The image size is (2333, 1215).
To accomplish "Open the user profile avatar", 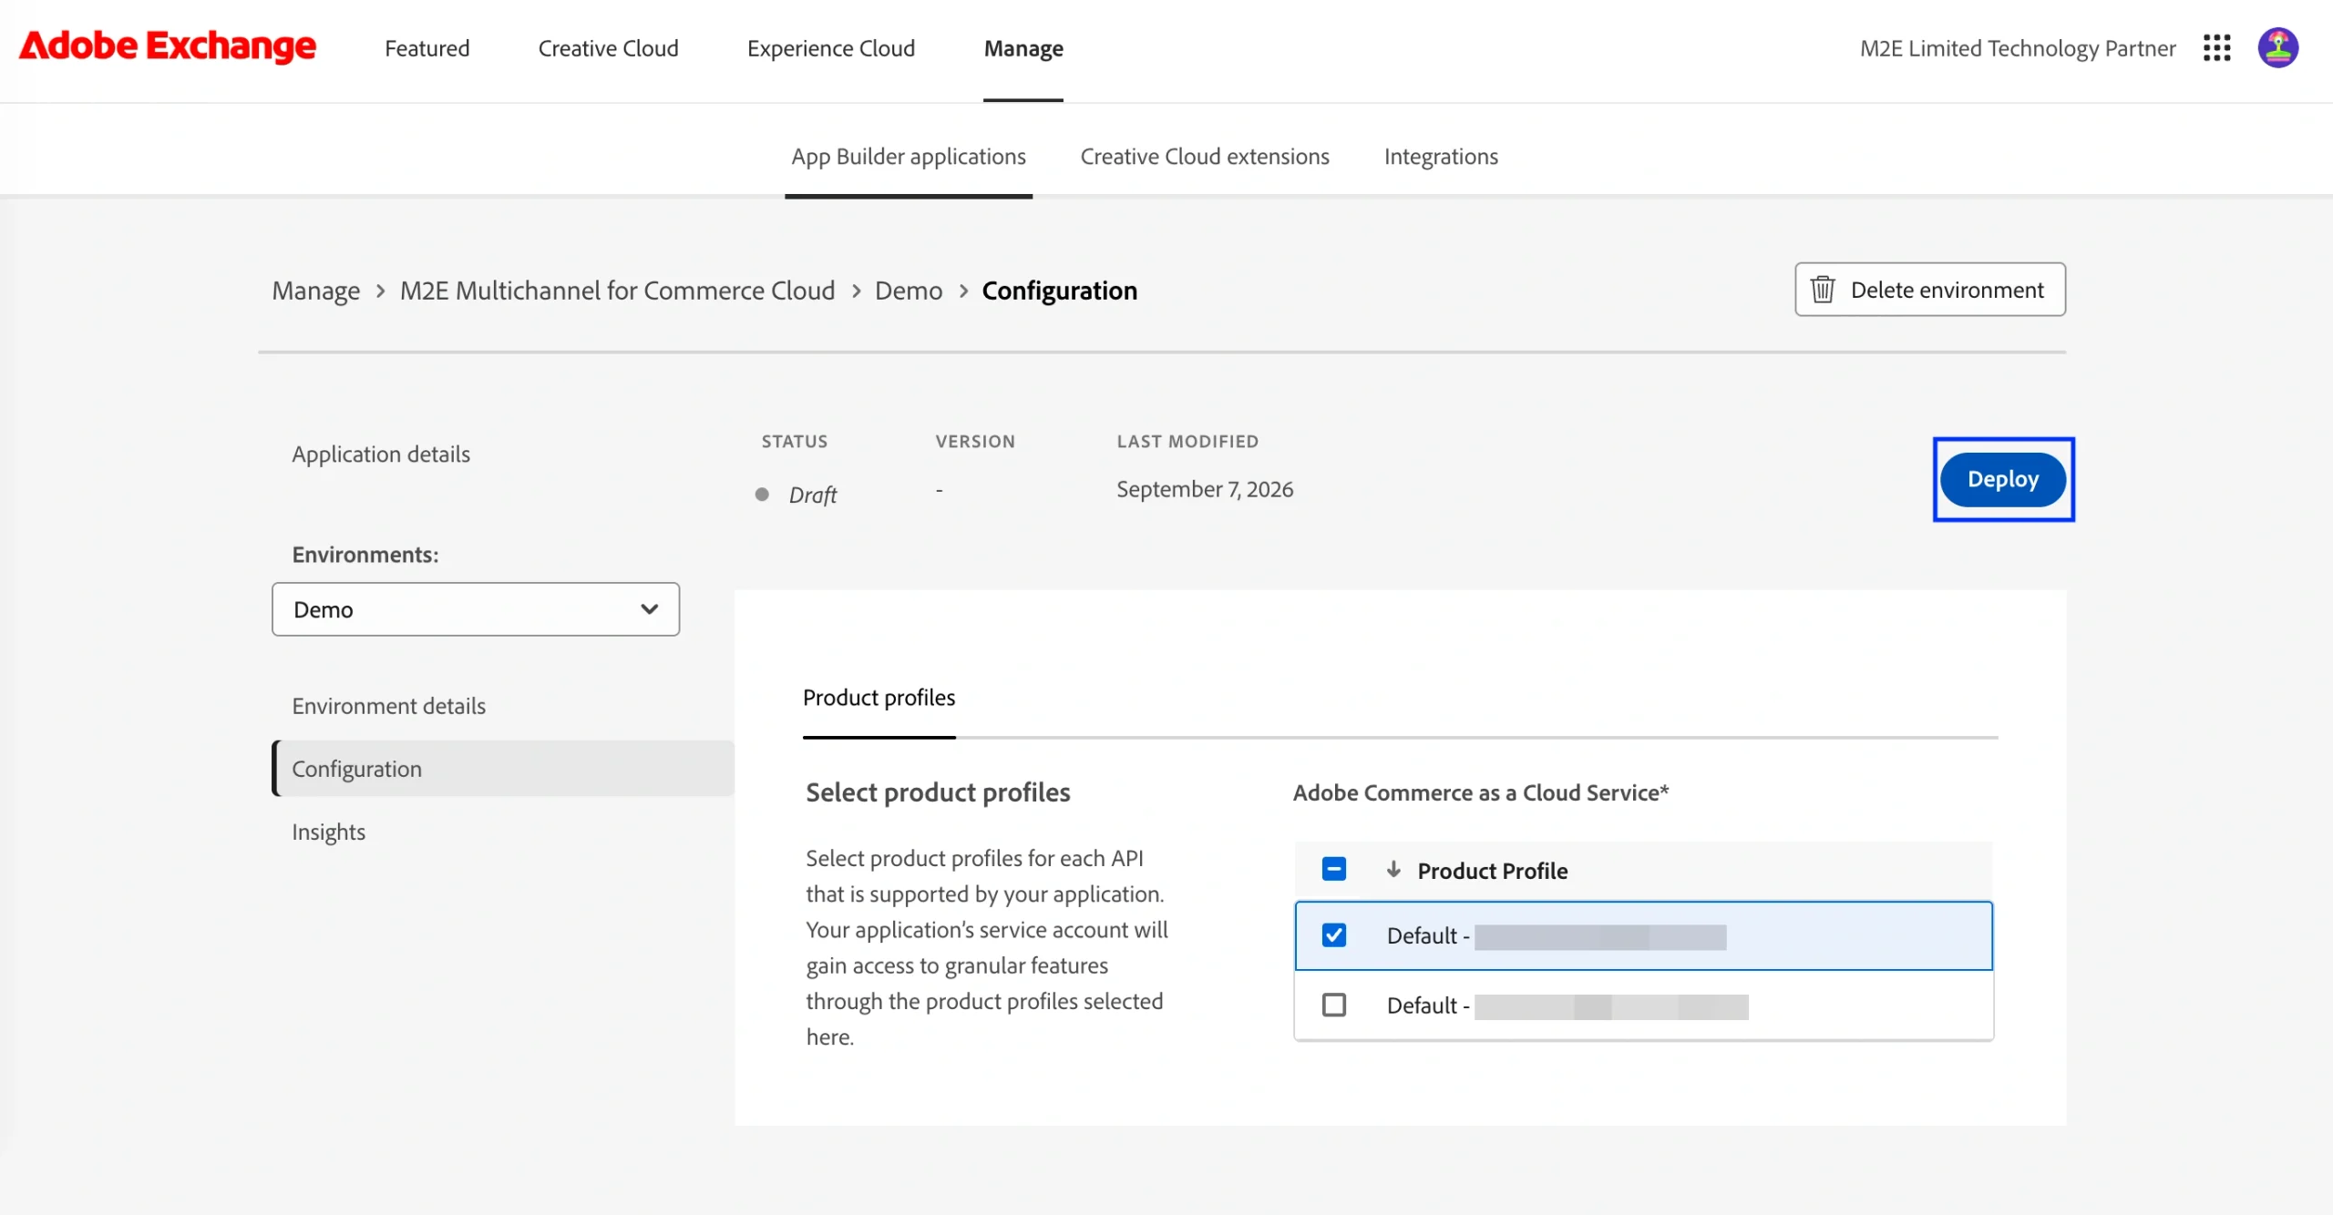I will (x=2277, y=48).
